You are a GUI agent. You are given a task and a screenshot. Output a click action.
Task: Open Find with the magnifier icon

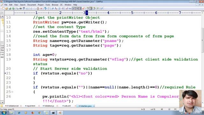pos(53,9)
